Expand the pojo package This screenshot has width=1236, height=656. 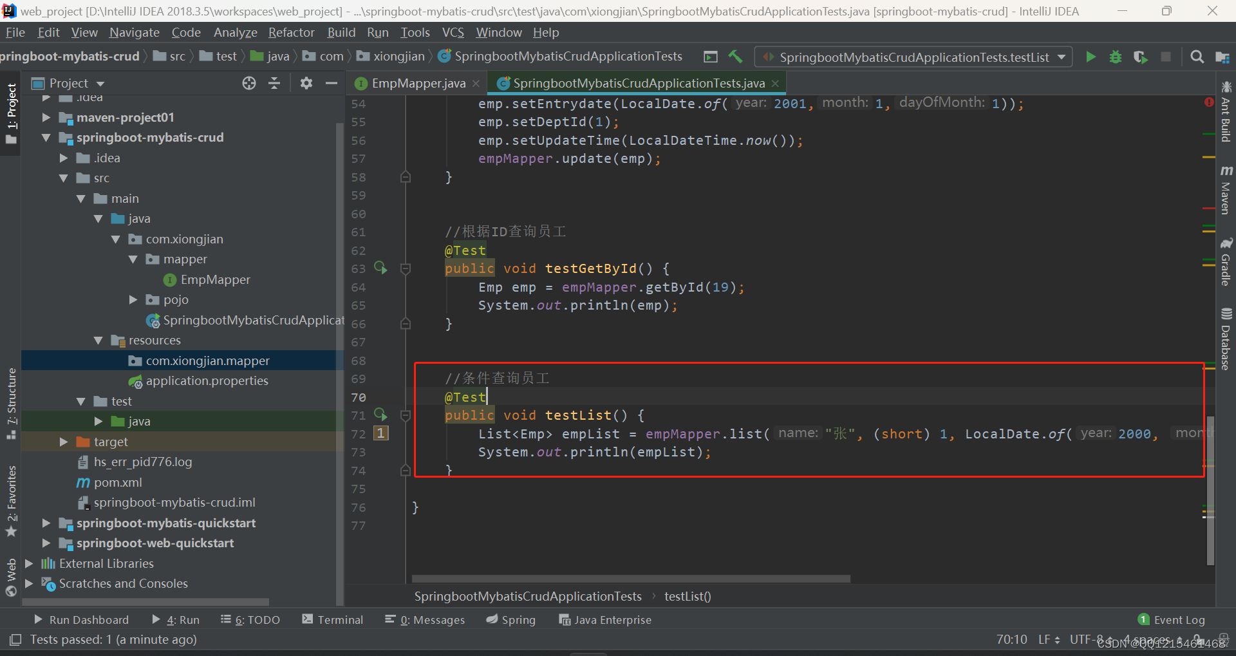[x=133, y=299]
